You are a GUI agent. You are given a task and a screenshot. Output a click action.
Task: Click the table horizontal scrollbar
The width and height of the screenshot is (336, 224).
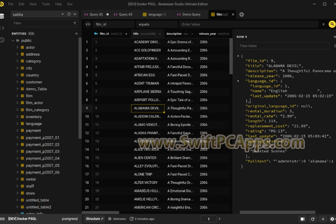click(100, 212)
